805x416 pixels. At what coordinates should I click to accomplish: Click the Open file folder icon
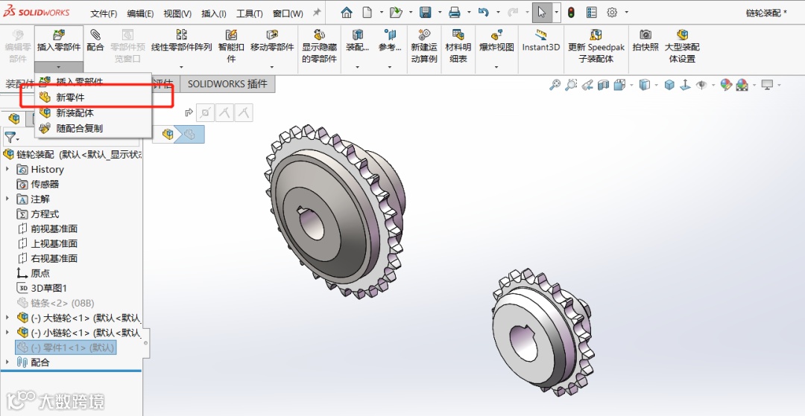click(x=395, y=13)
